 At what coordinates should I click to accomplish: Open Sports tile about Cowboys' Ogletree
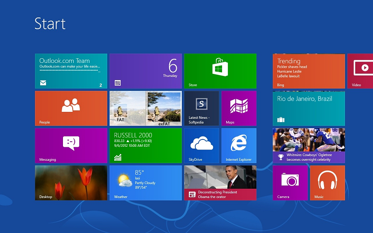309,146
